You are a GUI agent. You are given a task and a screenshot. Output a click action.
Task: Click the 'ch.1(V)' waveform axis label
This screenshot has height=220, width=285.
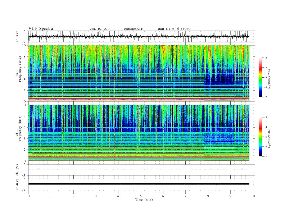pyautogui.click(x=17, y=36)
